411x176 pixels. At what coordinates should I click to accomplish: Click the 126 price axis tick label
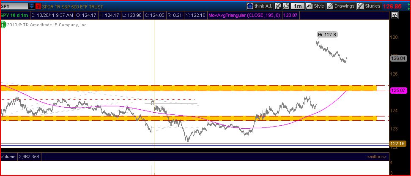[x=394, y=74]
